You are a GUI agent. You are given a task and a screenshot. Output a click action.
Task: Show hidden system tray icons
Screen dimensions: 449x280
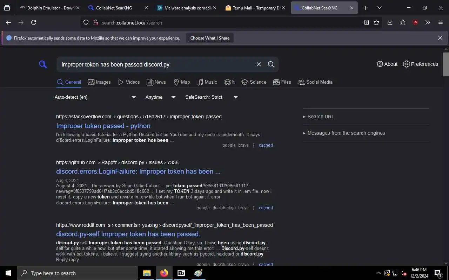[378, 273]
